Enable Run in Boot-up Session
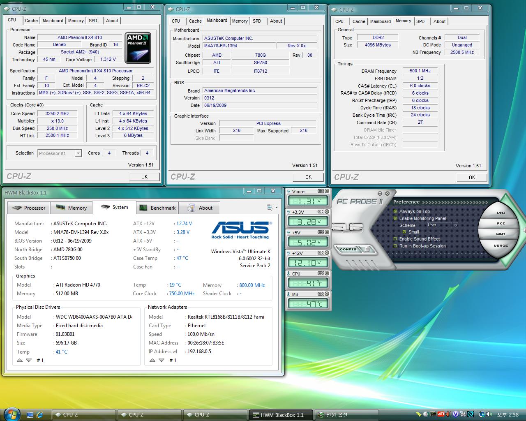Viewport: 526px width, 421px height. pyautogui.click(x=395, y=246)
